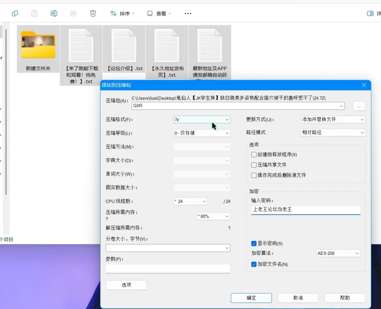
Task: Open the 排序 sort menu
Action: 122,13
